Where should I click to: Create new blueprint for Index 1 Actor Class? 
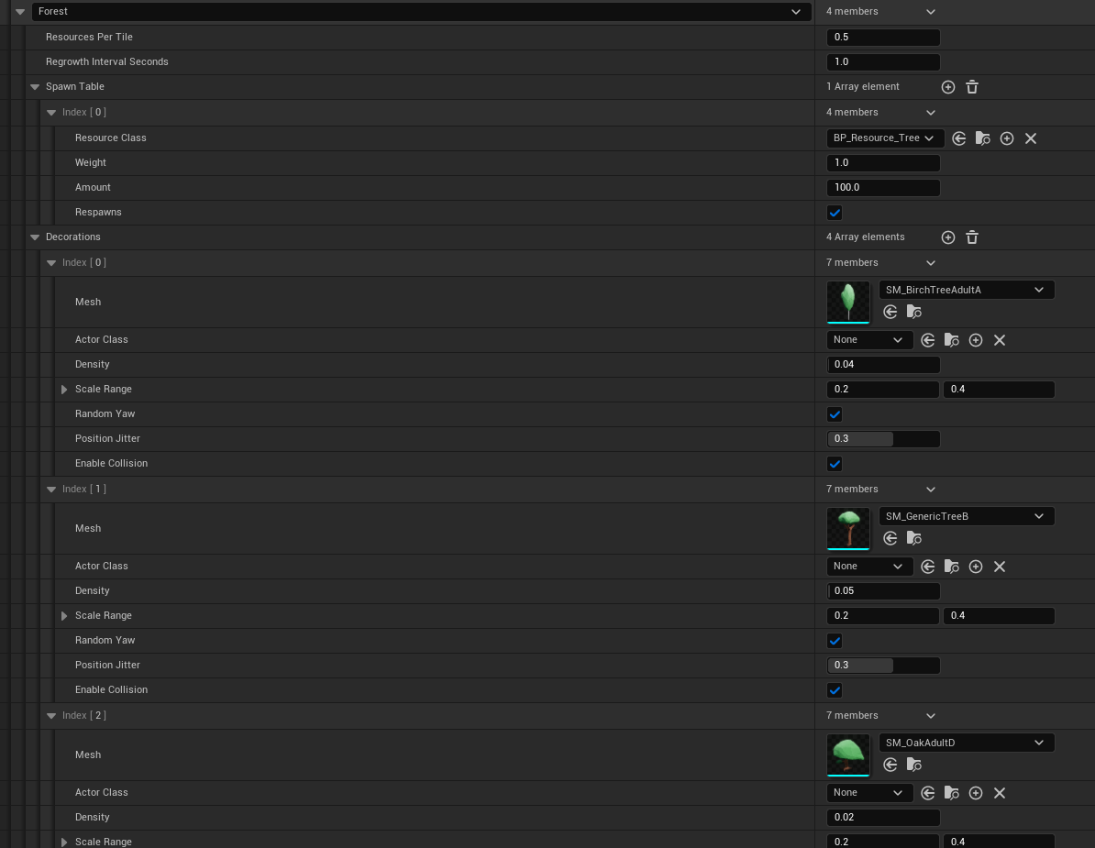pos(976,567)
